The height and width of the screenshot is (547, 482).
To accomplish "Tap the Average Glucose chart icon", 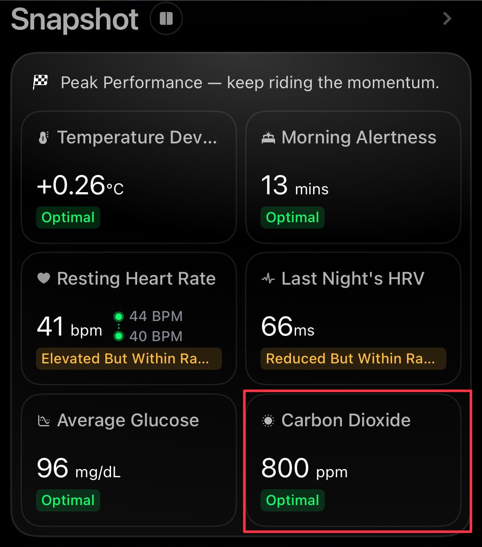I will tap(44, 421).
